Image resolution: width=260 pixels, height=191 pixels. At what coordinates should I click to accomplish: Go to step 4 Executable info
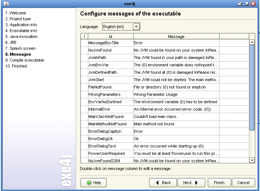click(21, 31)
